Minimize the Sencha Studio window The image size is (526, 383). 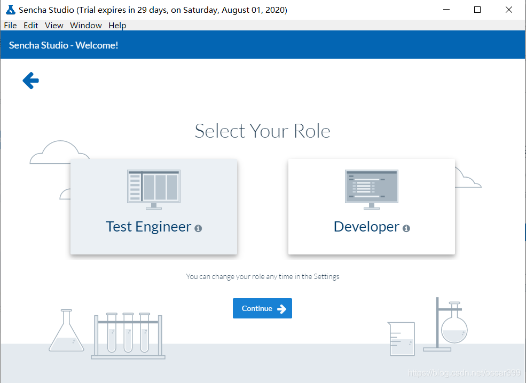coord(446,10)
